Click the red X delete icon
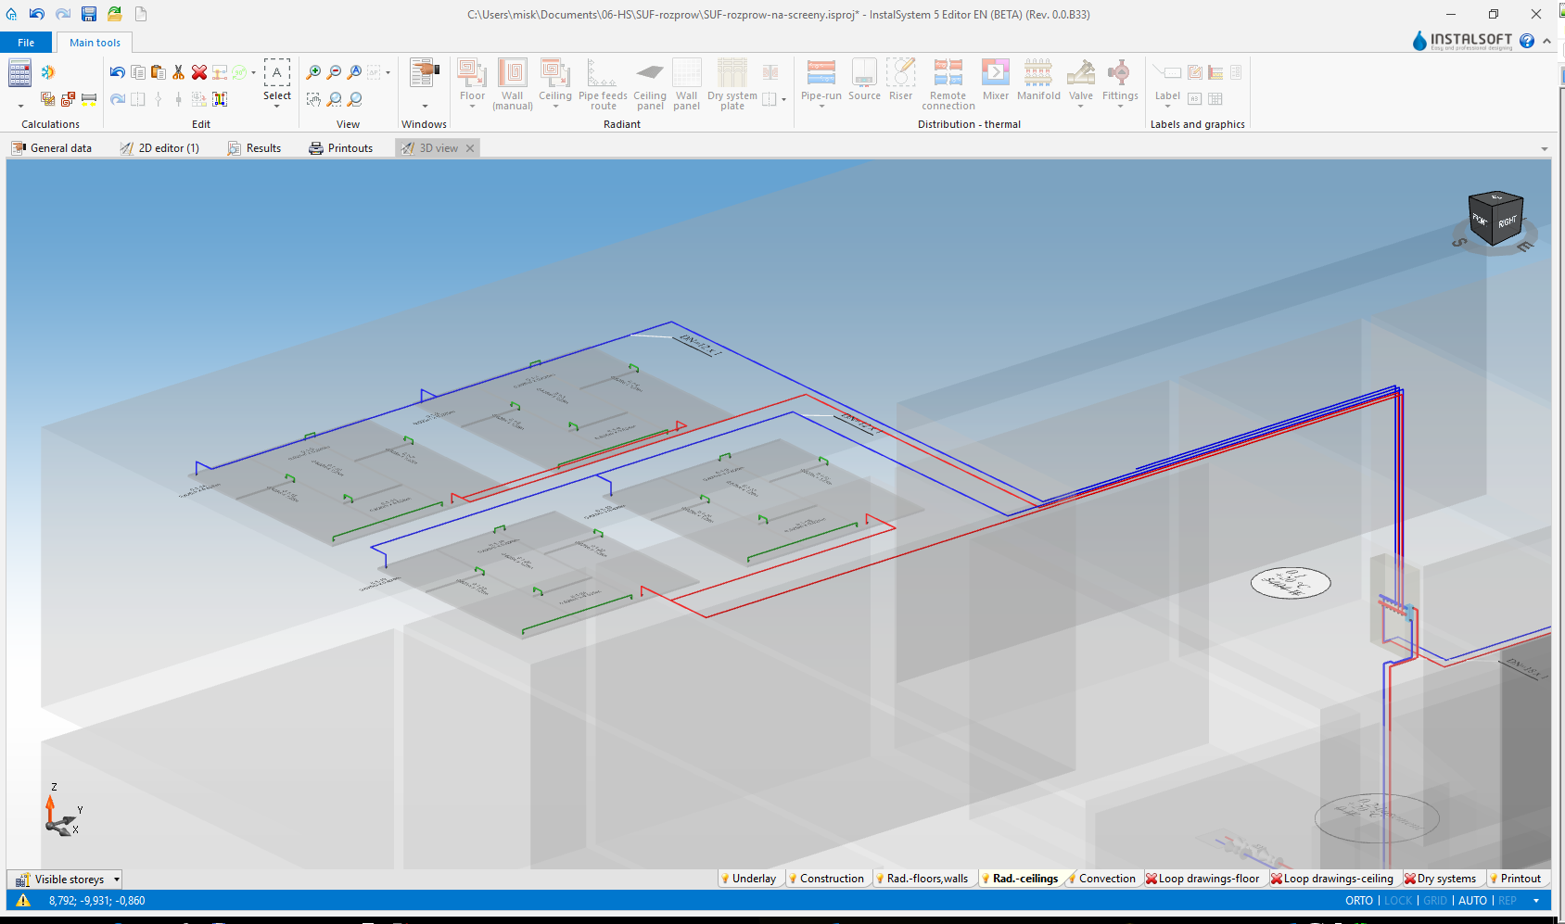Screen dimensions: 1565x924 point(198,72)
